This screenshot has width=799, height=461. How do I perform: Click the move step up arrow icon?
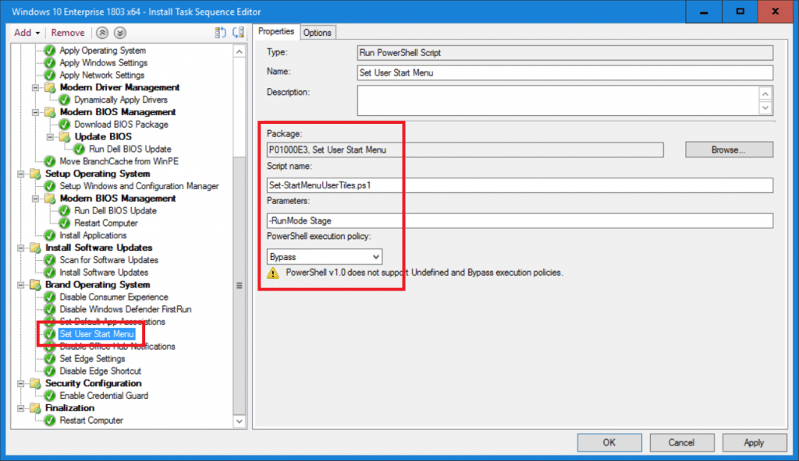click(101, 33)
